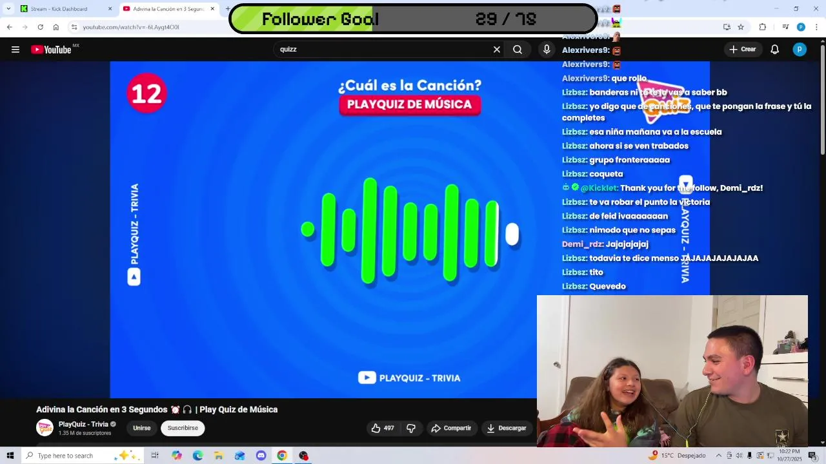
Task: Click the taskbar Type here to search box
Action: tap(84, 456)
